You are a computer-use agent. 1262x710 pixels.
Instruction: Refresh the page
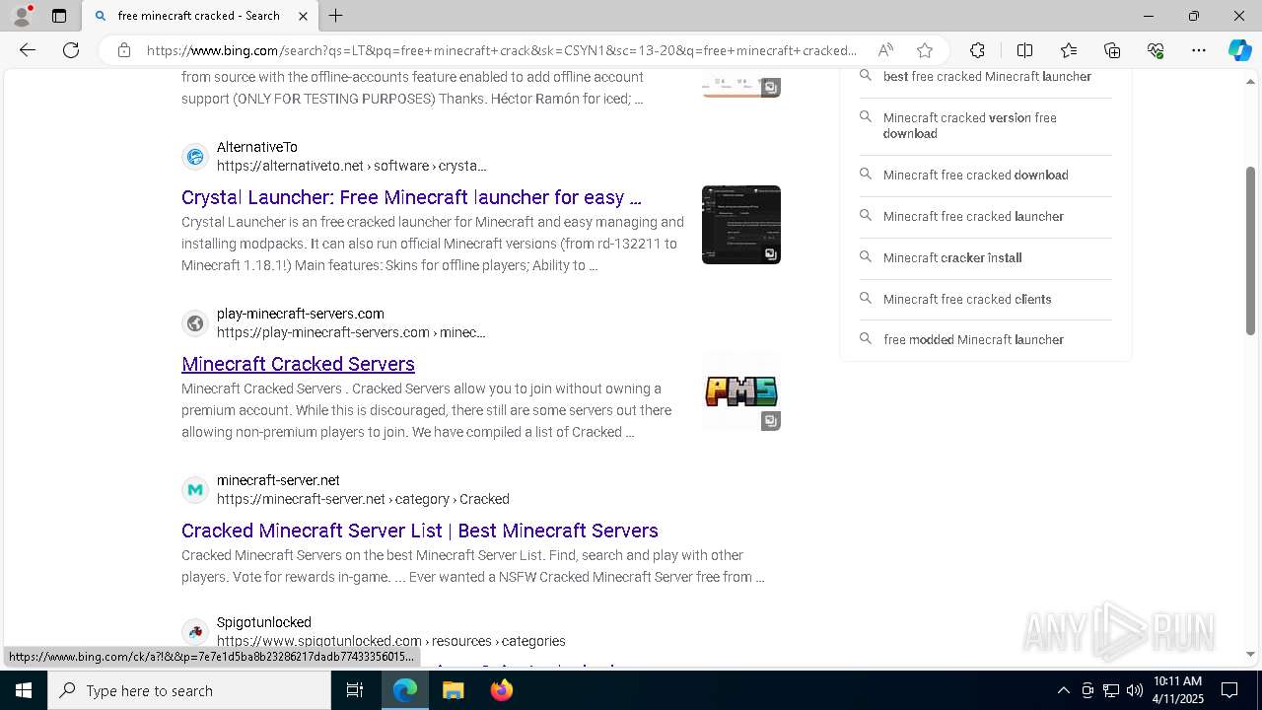pos(71,50)
